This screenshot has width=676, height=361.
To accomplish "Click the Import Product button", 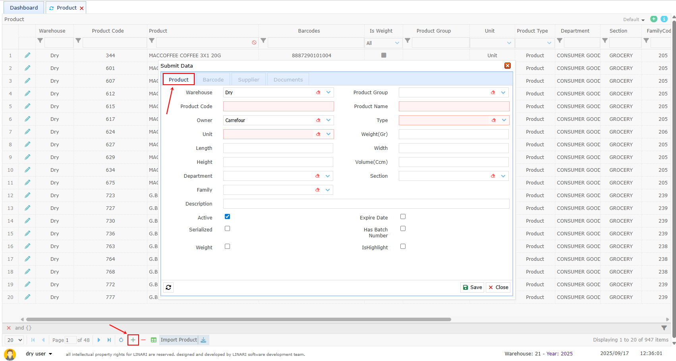I will click(179, 340).
